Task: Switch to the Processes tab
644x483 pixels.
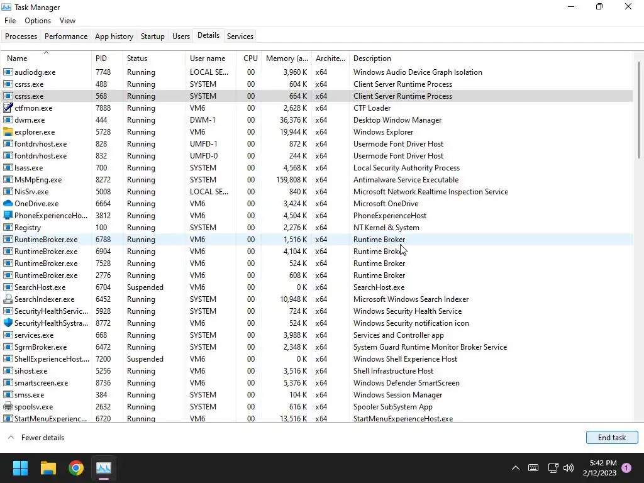Action: pyautogui.click(x=21, y=36)
